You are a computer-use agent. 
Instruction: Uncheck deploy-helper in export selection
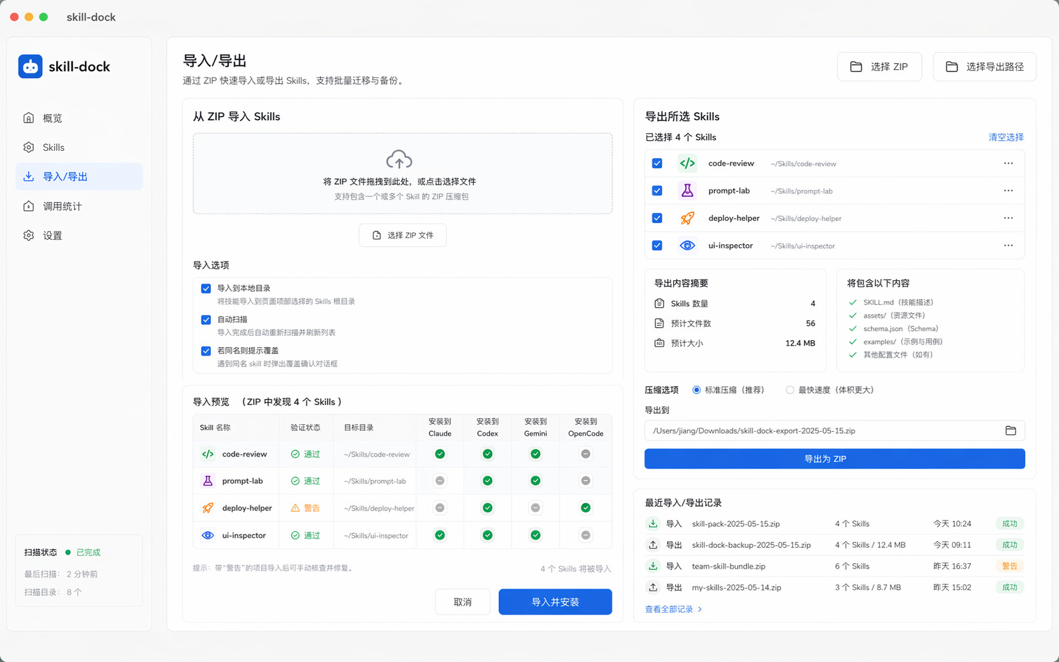click(x=657, y=218)
